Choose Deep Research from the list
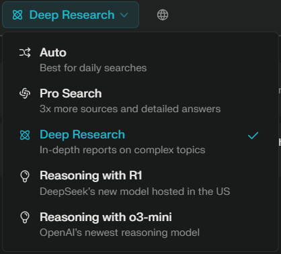Image resolution: width=281 pixels, height=254 pixels. click(140, 142)
